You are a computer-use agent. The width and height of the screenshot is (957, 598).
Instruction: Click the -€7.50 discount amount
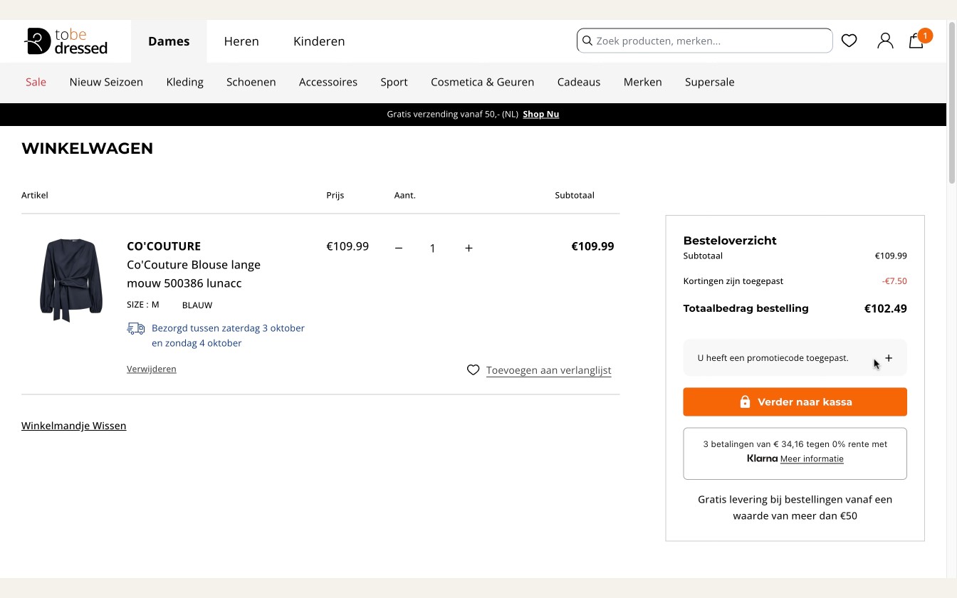pos(894,281)
